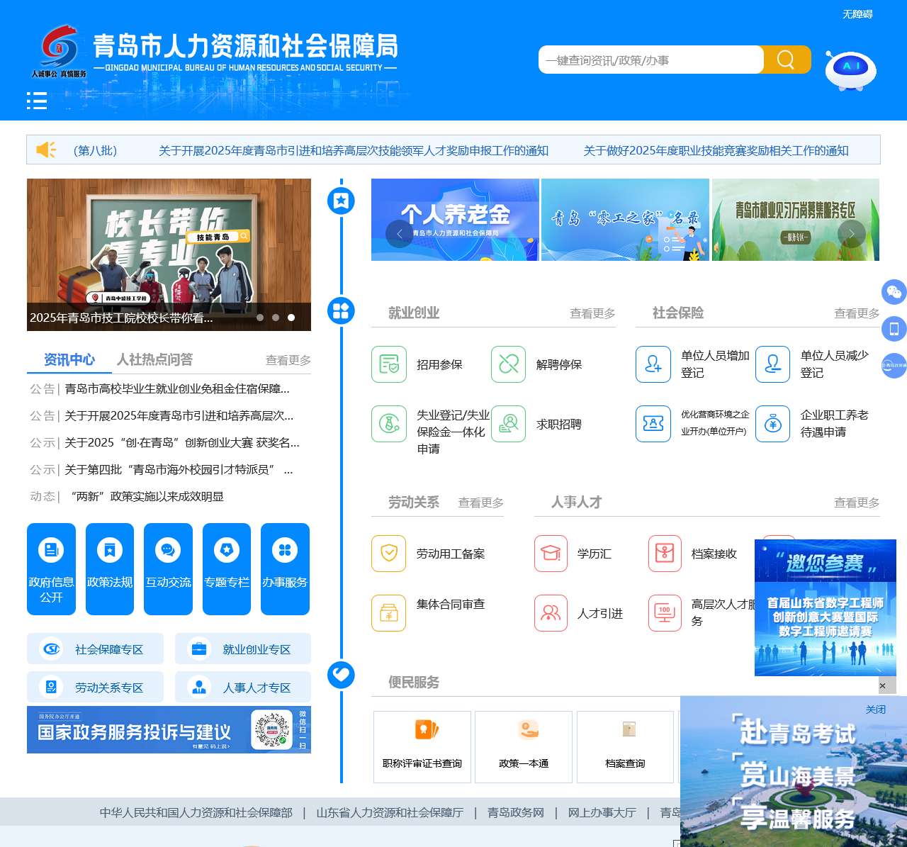Select the 学历汇 graduation cap icon

click(x=551, y=554)
